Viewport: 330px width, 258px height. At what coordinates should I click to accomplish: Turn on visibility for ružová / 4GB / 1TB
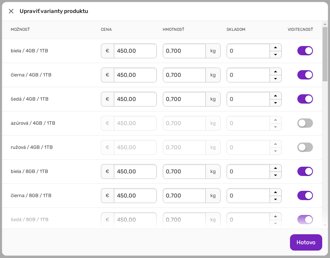click(305, 147)
